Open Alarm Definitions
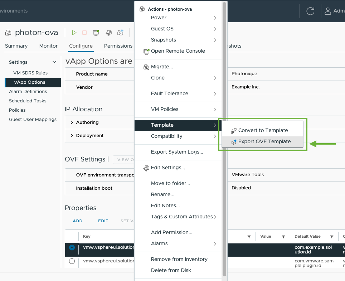 tap(28, 92)
